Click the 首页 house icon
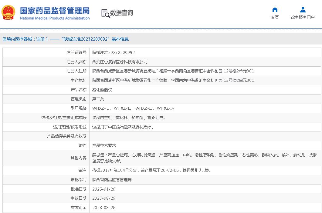This screenshot has width=322, height=213. (275, 10)
